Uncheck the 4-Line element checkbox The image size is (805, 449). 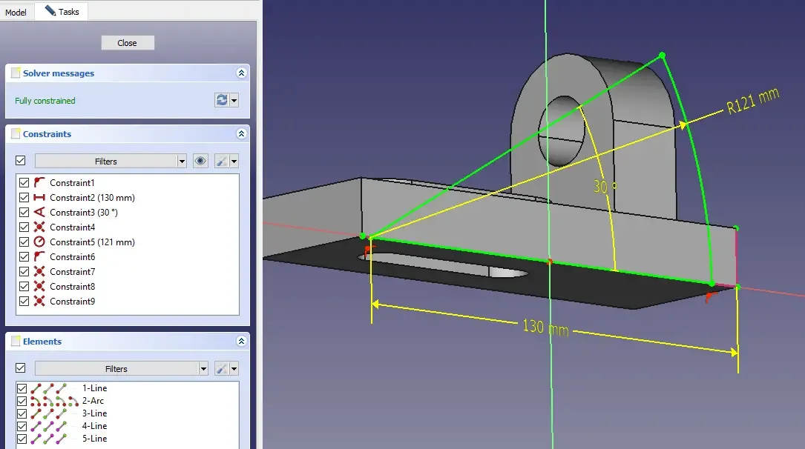click(22, 426)
